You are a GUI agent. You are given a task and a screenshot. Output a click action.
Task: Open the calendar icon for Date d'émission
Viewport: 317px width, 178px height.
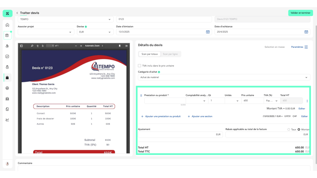208,32
